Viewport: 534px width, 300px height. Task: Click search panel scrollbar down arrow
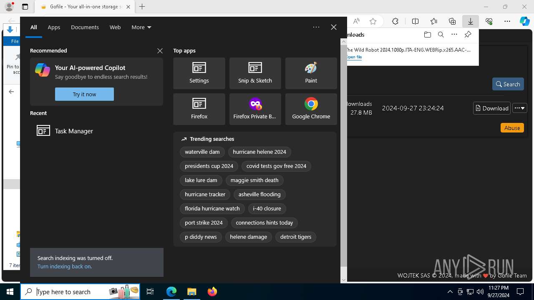(344, 280)
